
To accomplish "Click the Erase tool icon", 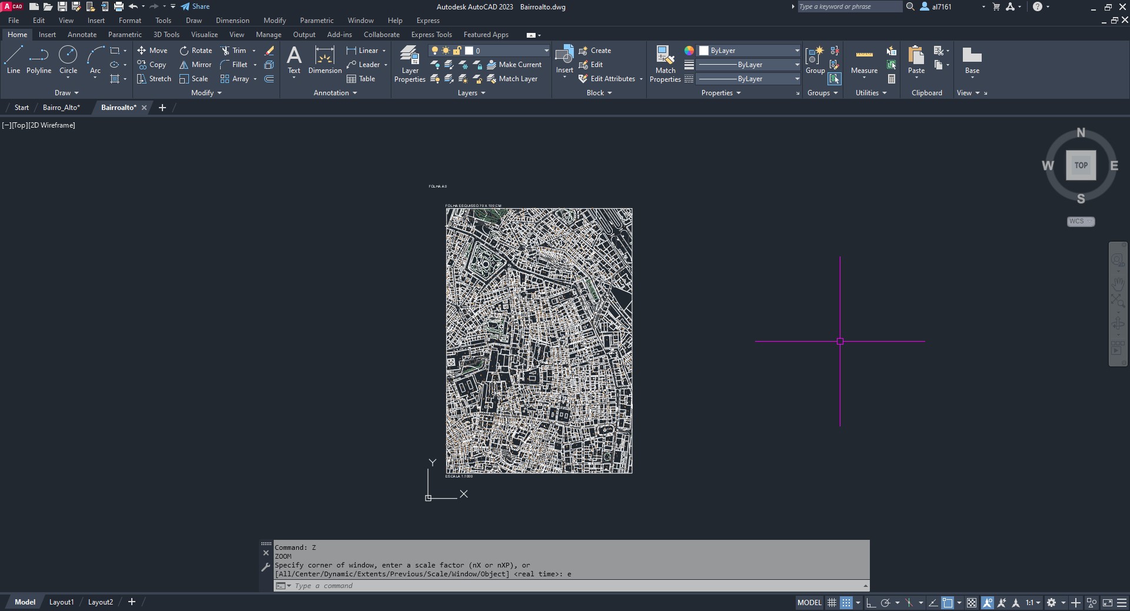I will coord(270,51).
